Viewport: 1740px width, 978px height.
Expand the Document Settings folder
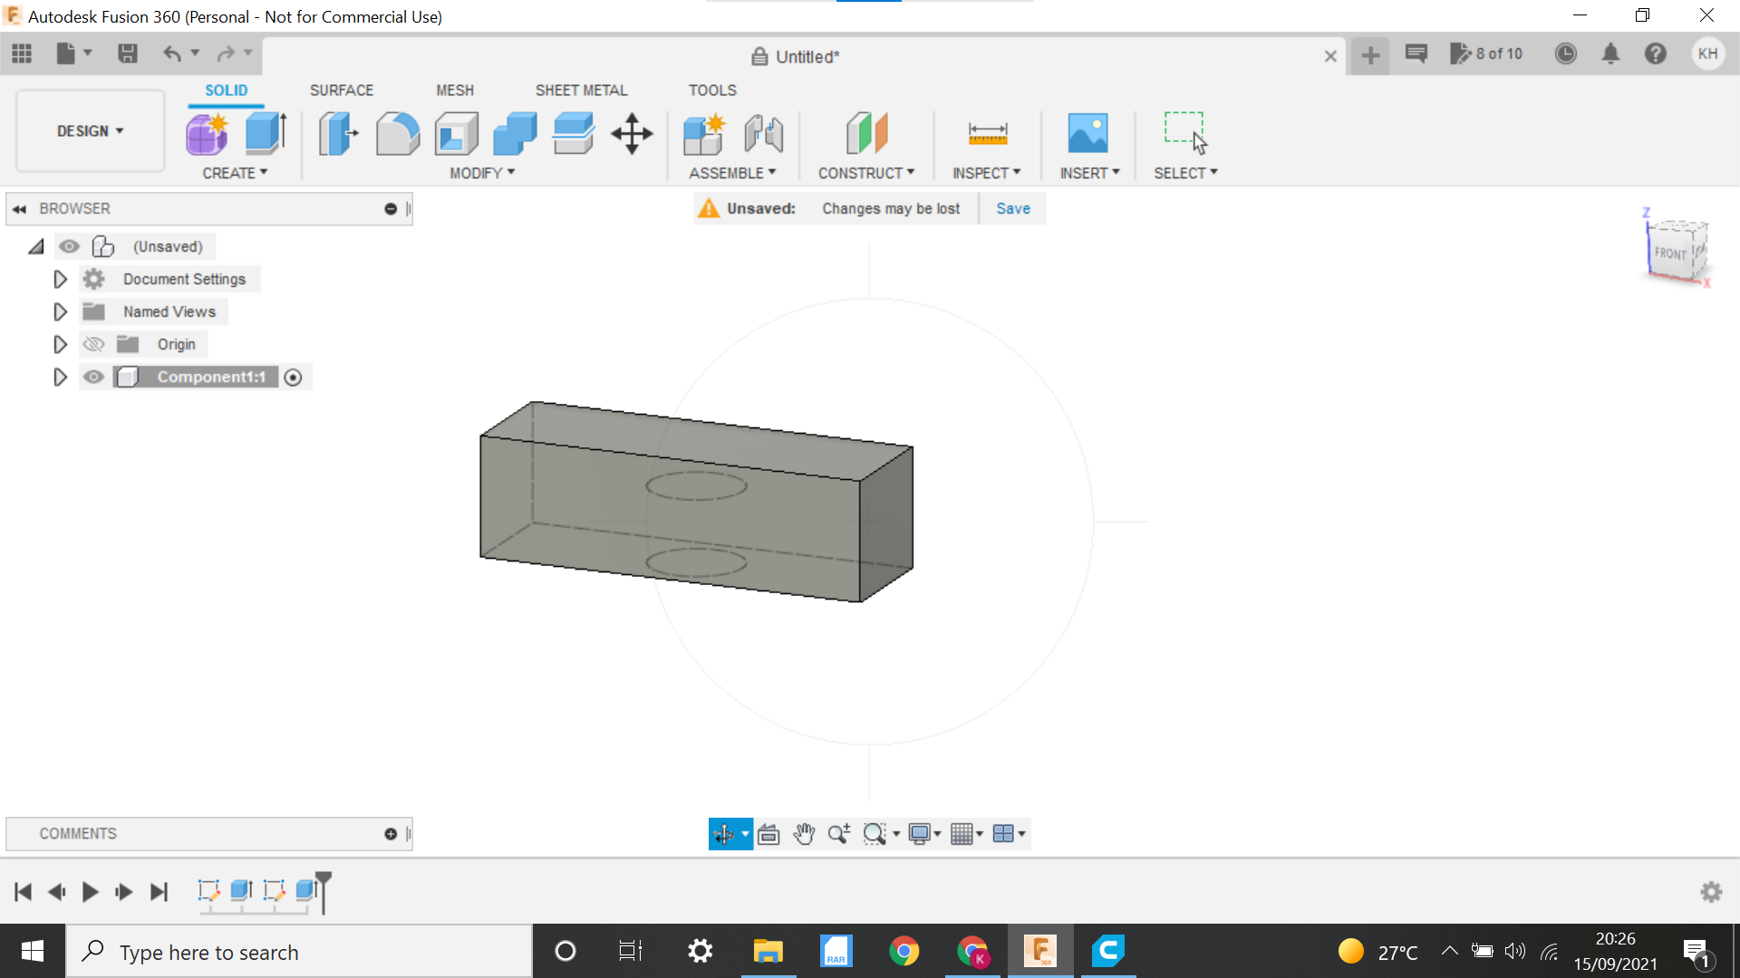coord(59,278)
